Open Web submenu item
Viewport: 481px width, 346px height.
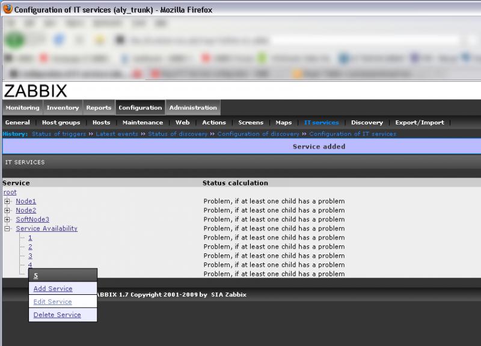tap(183, 123)
